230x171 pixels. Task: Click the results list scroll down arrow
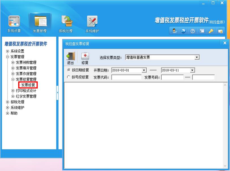point(225,166)
